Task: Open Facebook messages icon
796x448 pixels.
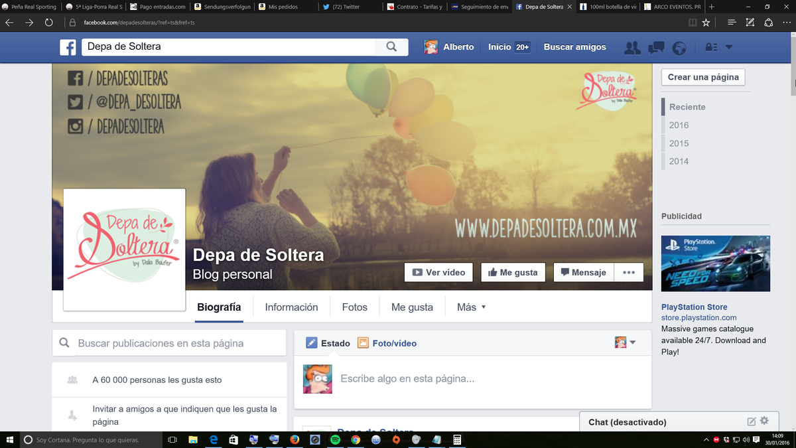Action: tap(656, 47)
